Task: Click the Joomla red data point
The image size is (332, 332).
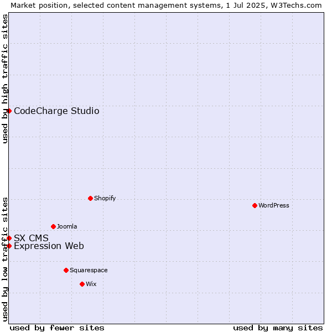Action: coord(53,227)
